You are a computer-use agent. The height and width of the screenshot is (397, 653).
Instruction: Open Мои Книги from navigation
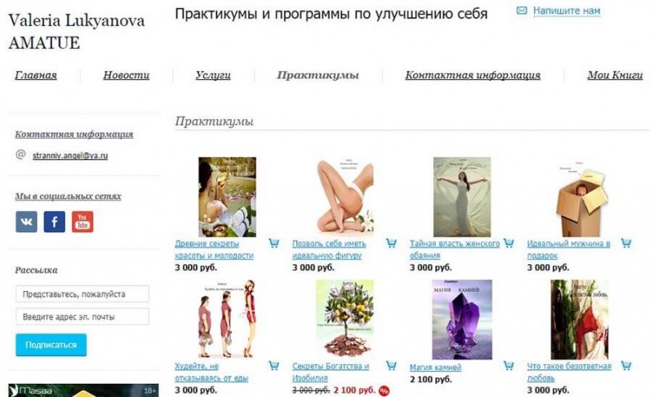(x=615, y=75)
